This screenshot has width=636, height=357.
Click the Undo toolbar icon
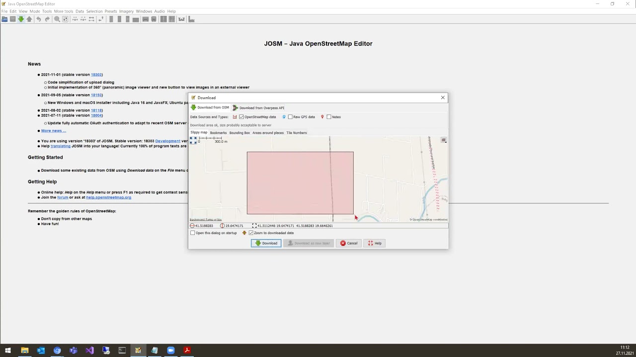[x=38, y=19]
